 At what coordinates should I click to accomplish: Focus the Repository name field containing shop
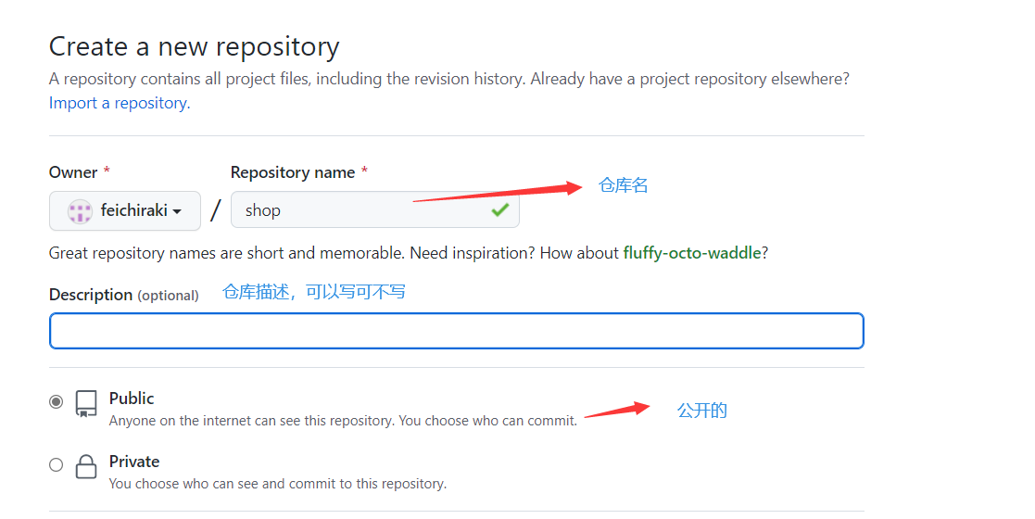pos(361,210)
